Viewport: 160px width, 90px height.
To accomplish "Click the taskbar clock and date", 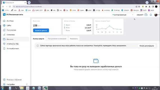I will (155, 88).
